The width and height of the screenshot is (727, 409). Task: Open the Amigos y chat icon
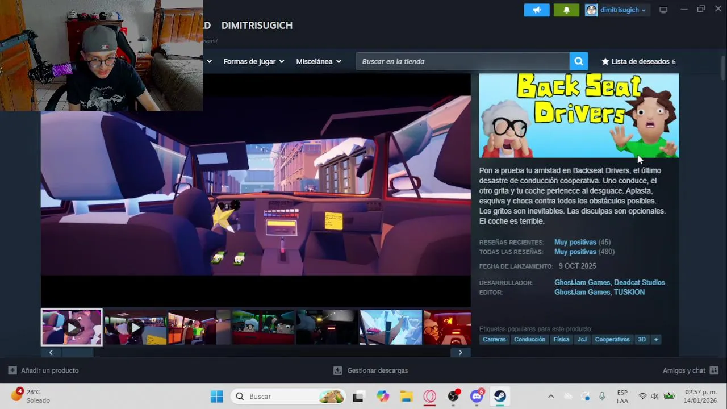714,370
